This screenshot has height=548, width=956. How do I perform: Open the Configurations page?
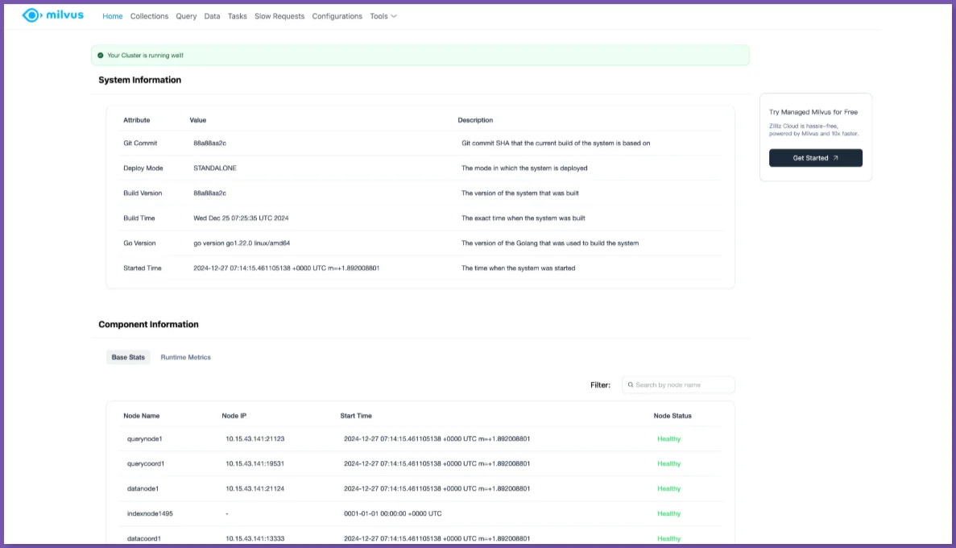click(337, 16)
